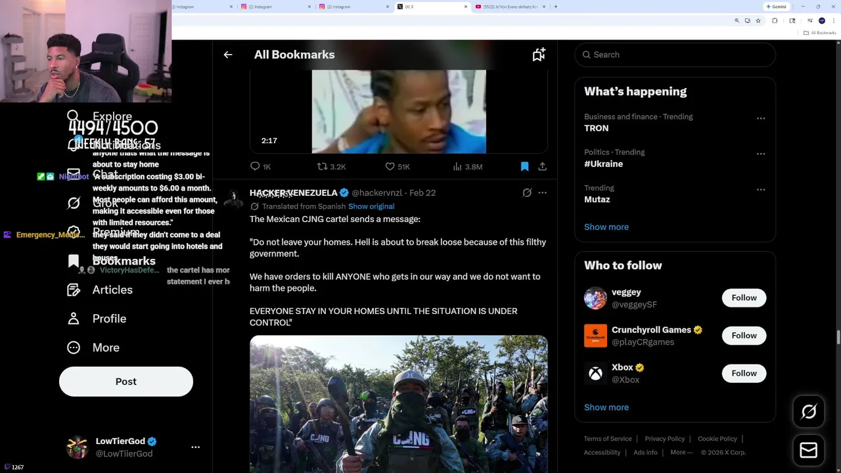Click the Post button
This screenshot has height=473, width=841.
pos(126,381)
